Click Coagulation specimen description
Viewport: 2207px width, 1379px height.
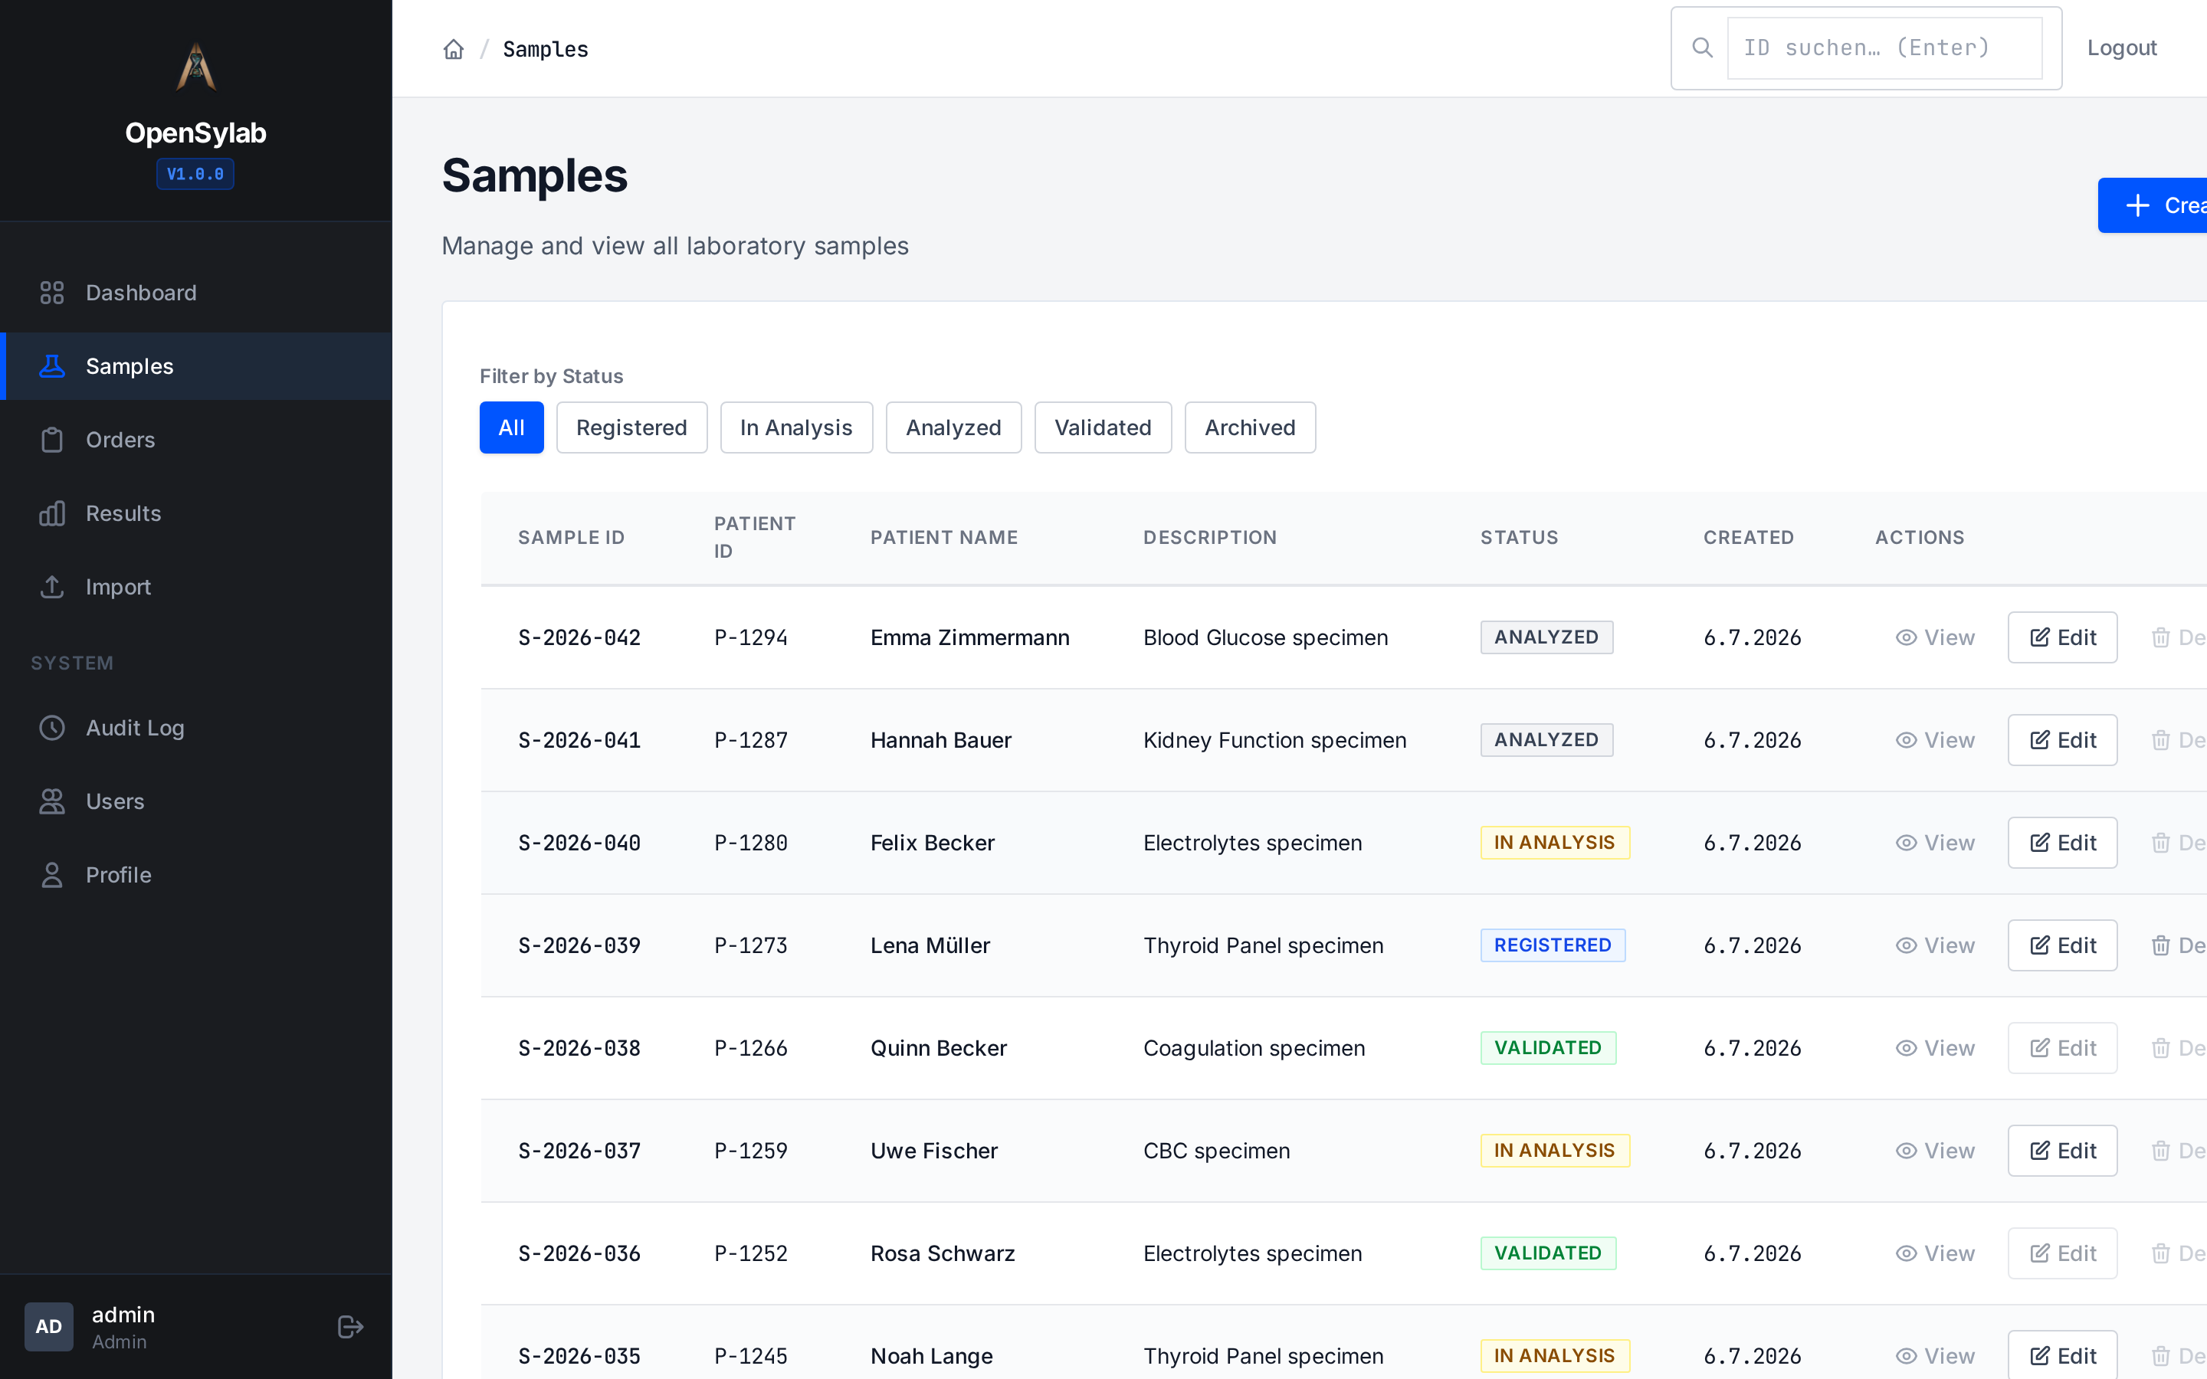coord(1254,1048)
